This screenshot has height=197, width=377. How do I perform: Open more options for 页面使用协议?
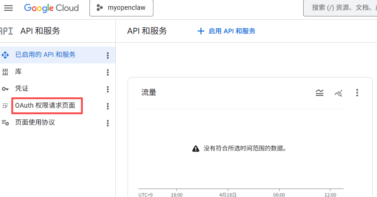108,123
